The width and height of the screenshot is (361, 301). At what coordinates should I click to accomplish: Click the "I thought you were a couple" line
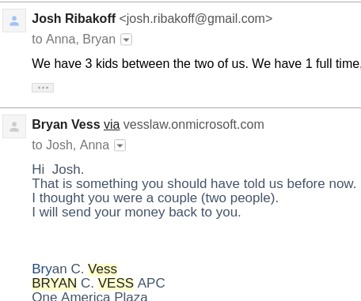coord(155,198)
